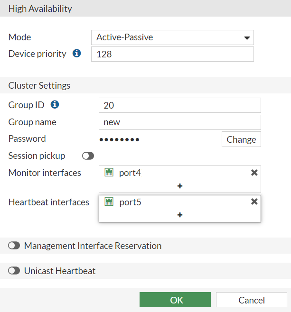Click the Group ID info icon
Viewport: 291px width, 312px height.
point(55,104)
